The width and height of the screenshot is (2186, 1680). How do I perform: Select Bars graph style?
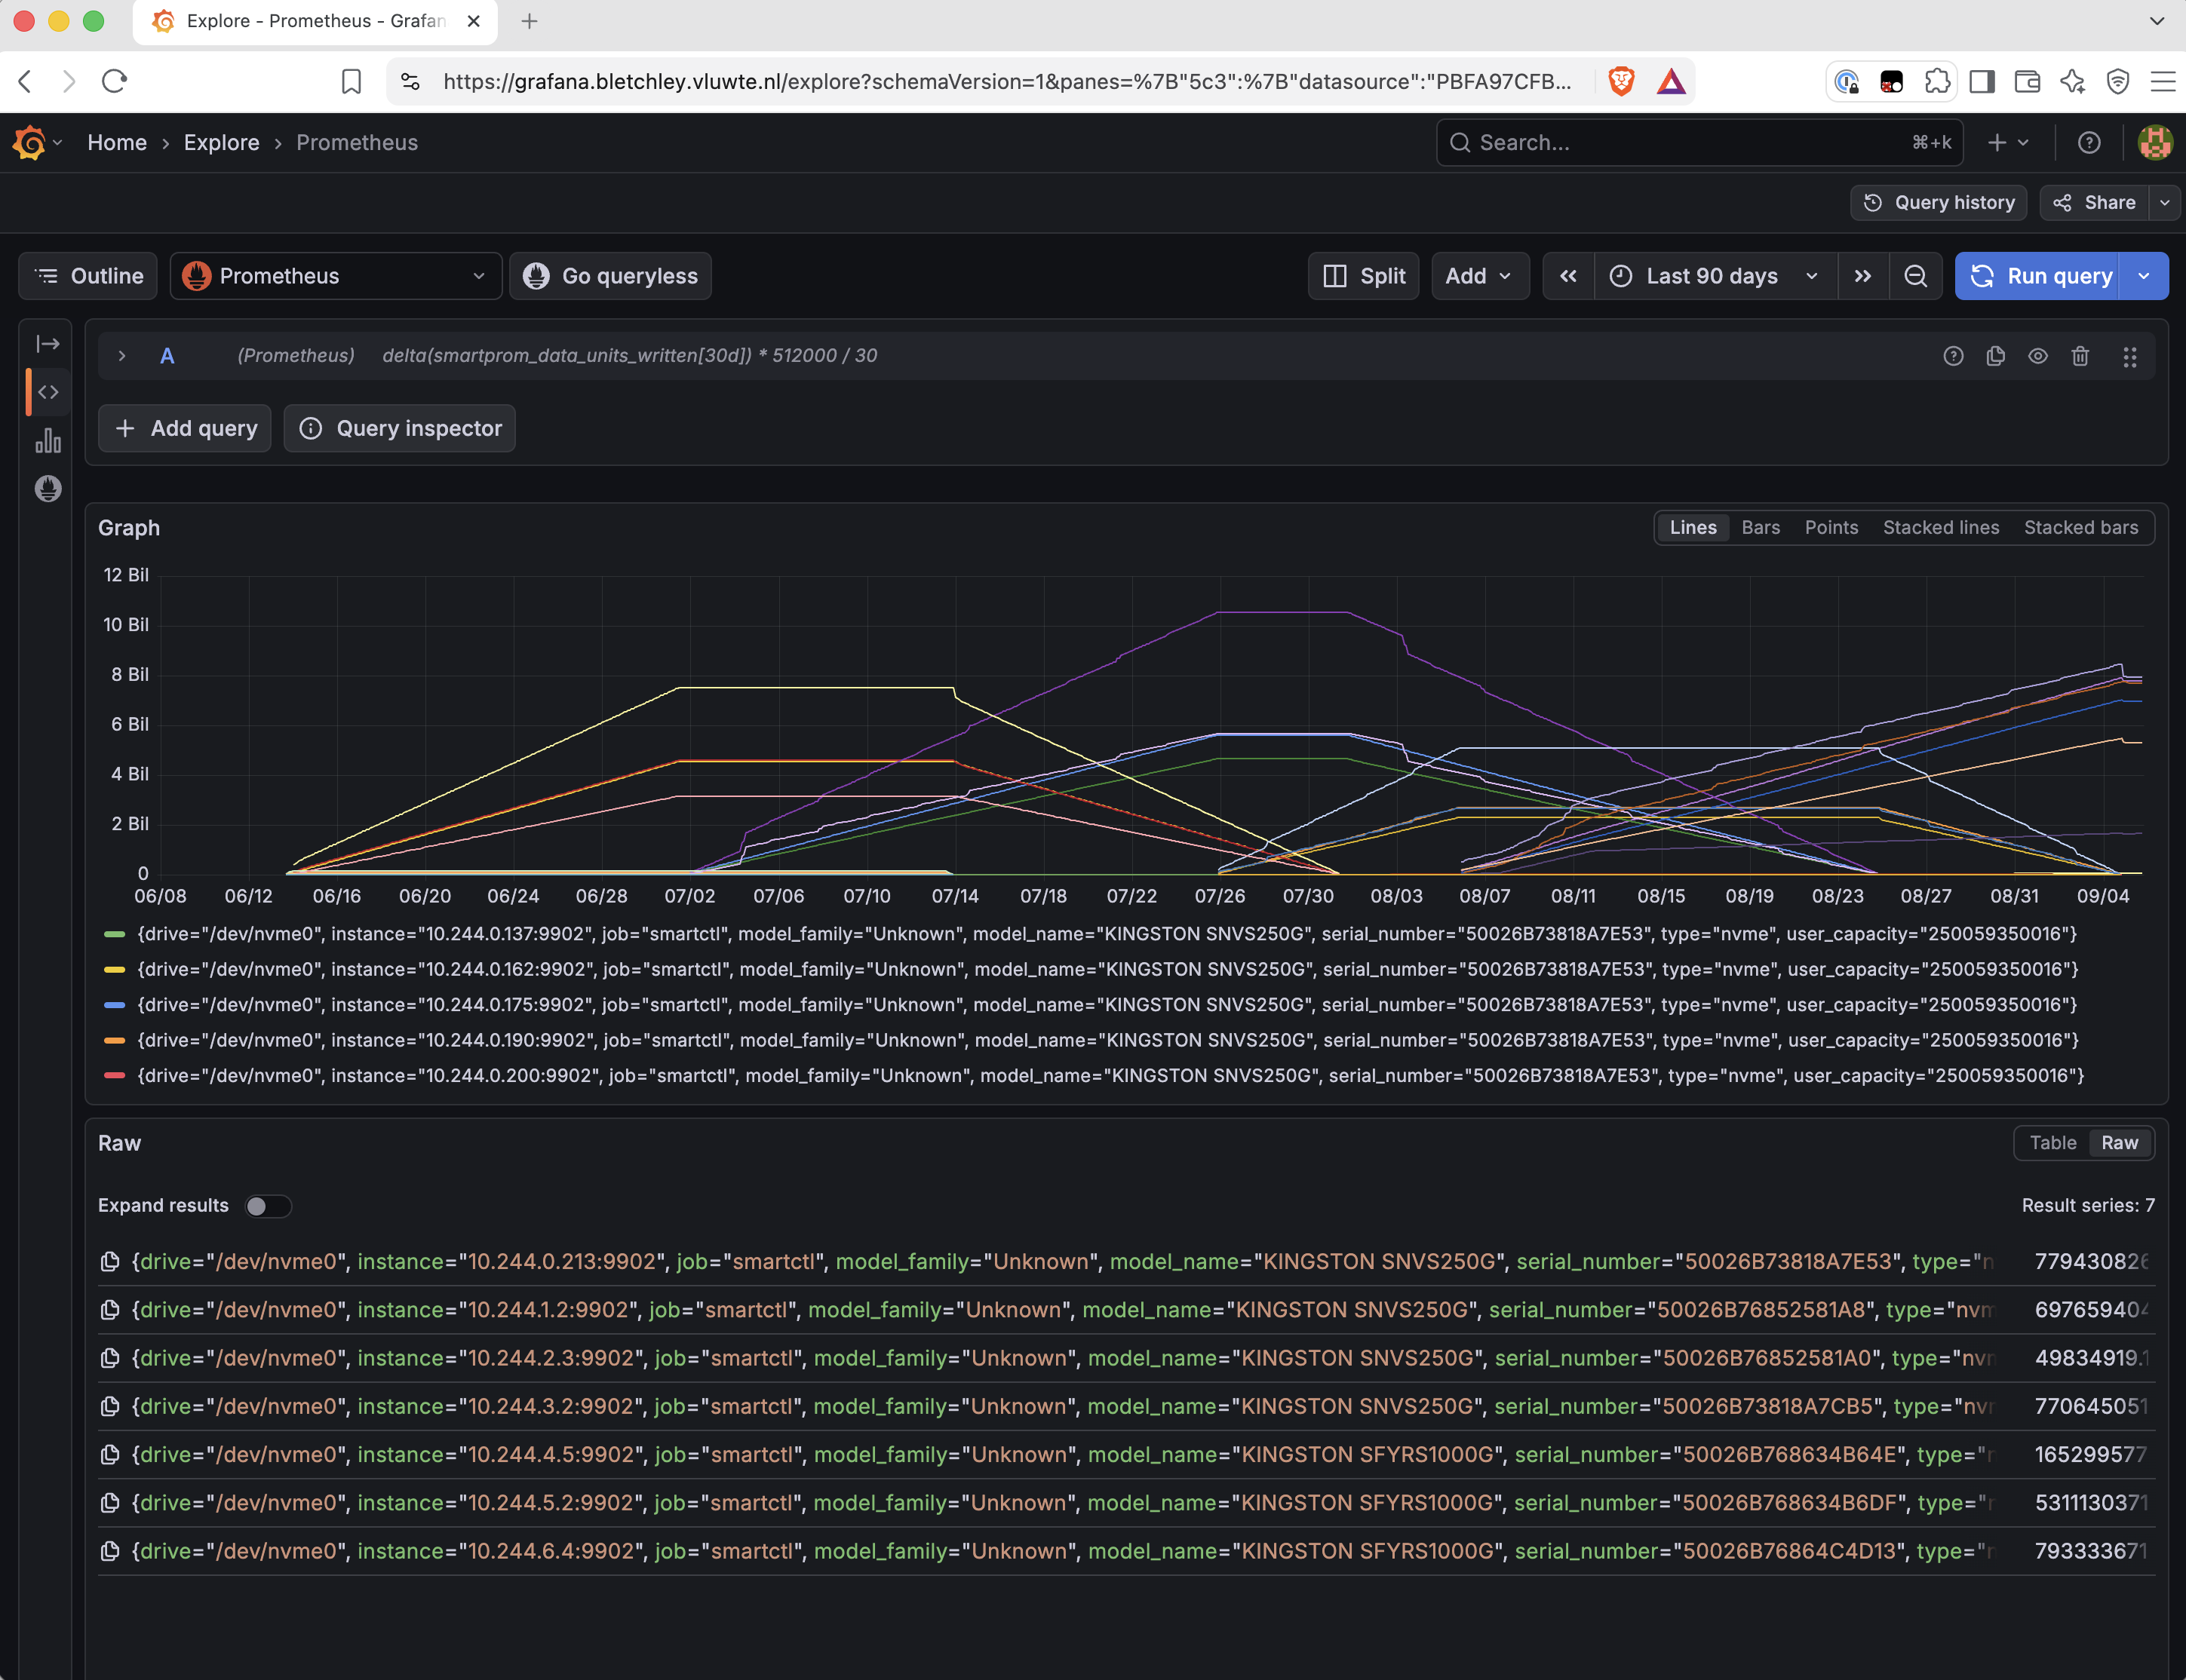1761,528
